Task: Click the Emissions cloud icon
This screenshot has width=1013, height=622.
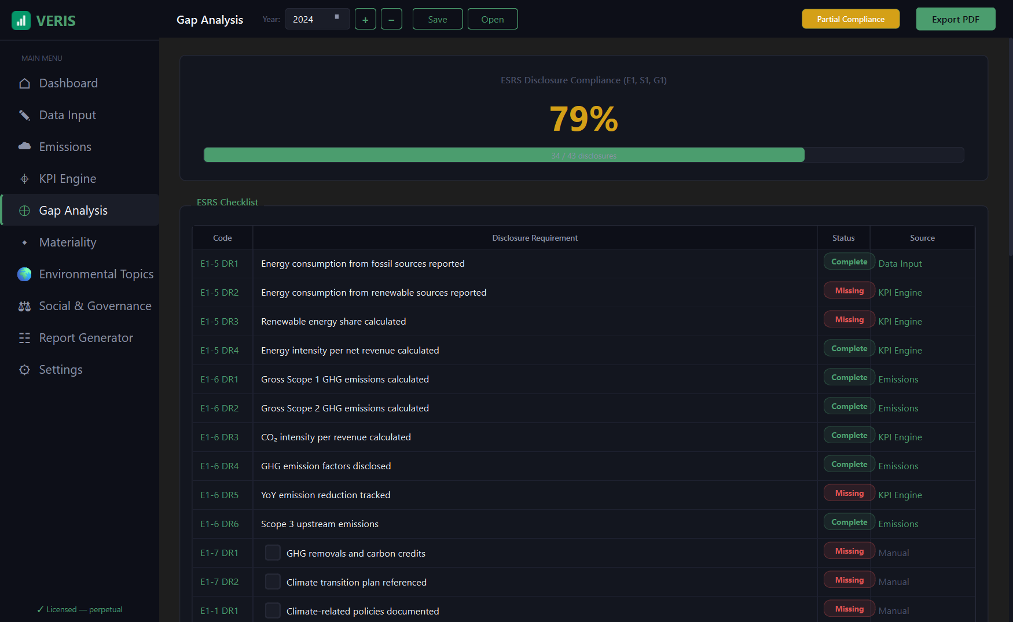Action: coord(24,147)
